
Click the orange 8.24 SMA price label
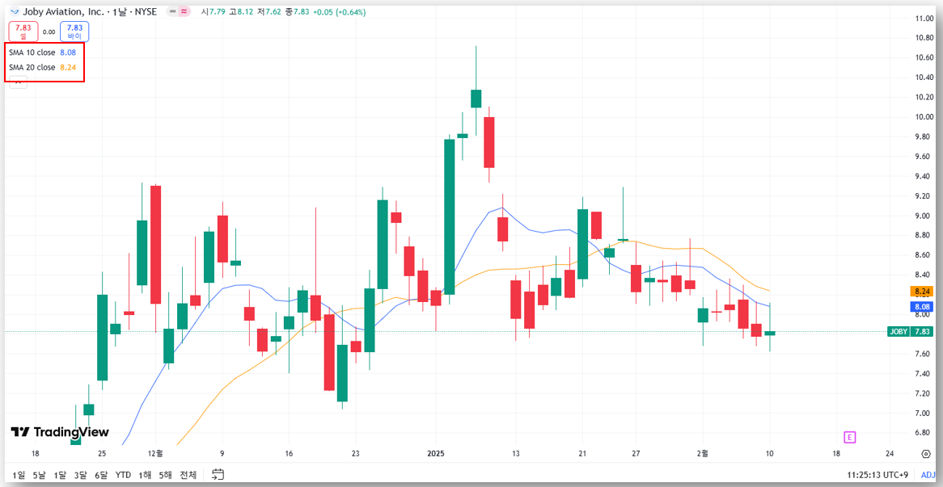[923, 292]
